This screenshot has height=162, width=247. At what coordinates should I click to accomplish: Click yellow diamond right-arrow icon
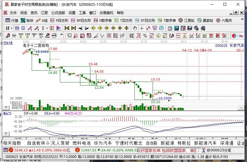pos(100,28)
